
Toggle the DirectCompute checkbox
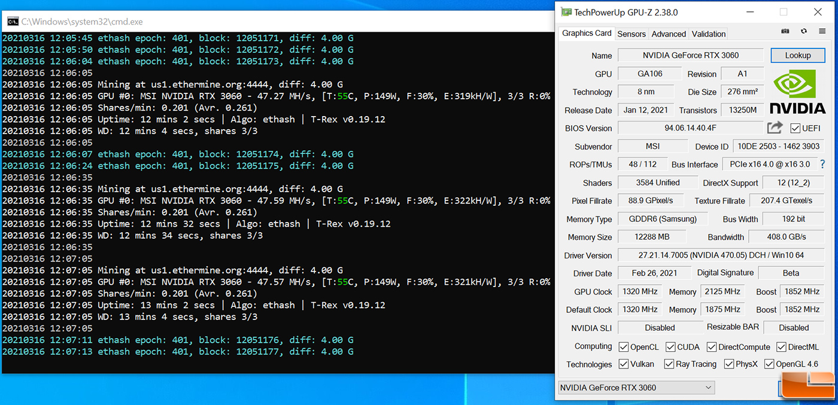711,346
